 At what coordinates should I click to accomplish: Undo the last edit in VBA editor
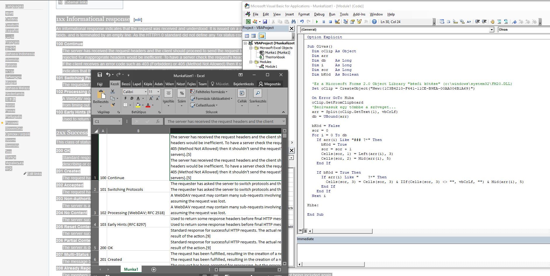(x=302, y=22)
